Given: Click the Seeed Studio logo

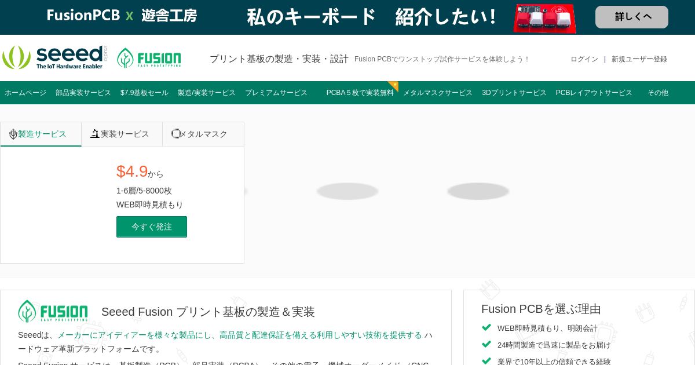Looking at the screenshot, I should pyautogui.click(x=55, y=57).
